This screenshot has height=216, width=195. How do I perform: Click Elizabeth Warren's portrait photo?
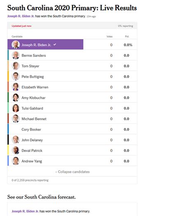[16, 87]
